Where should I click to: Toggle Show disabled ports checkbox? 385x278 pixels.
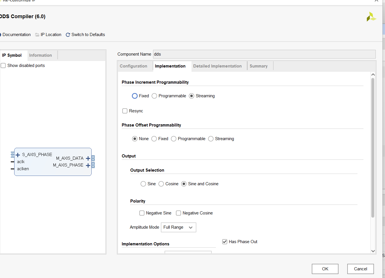click(x=3, y=66)
